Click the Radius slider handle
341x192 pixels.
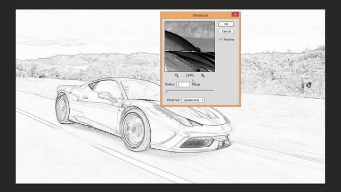(x=166, y=92)
